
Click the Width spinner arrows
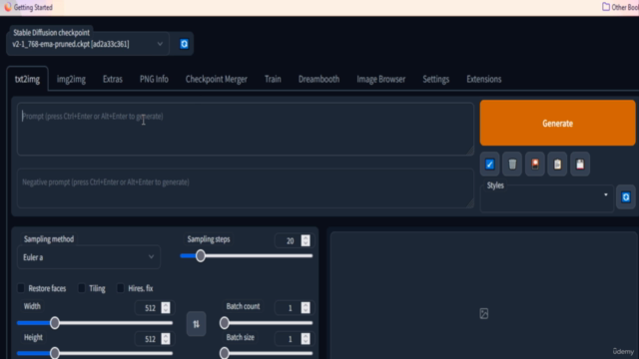coord(166,308)
